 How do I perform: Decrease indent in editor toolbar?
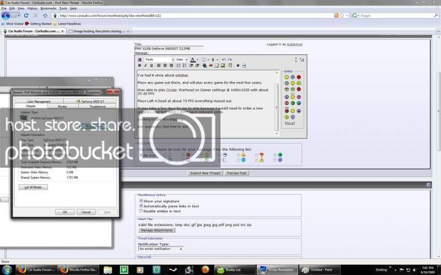[191, 65]
